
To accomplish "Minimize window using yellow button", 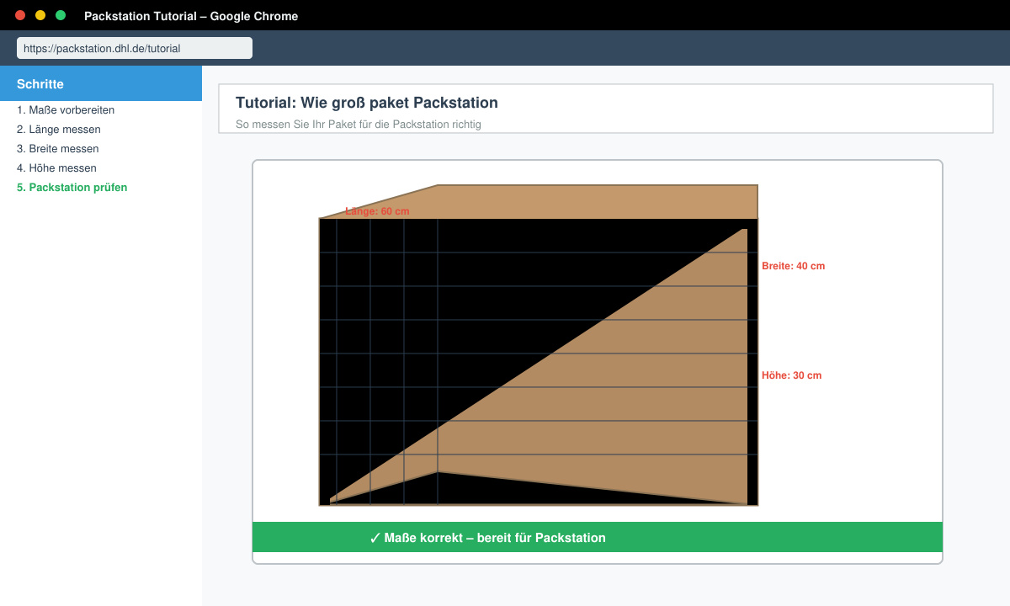I will coord(40,15).
